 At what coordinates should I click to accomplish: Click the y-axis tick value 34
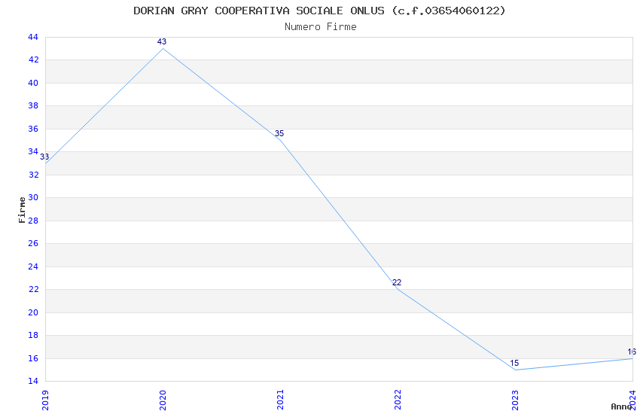(x=33, y=152)
